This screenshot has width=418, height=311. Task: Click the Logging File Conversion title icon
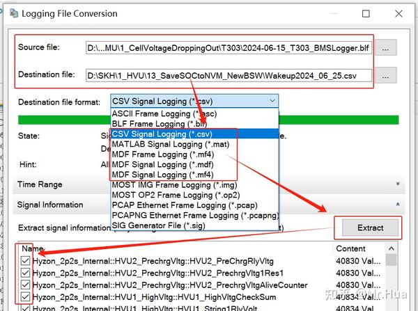[14, 13]
